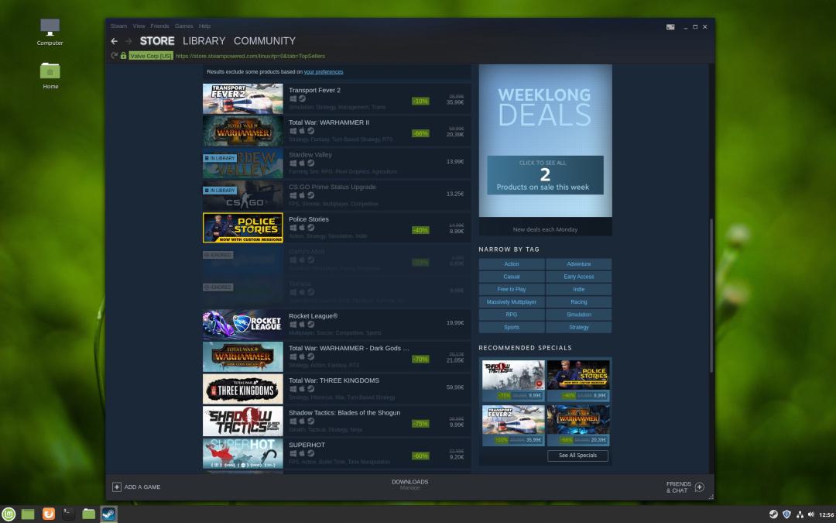Switch to the LIBRARY tab

[x=204, y=41]
